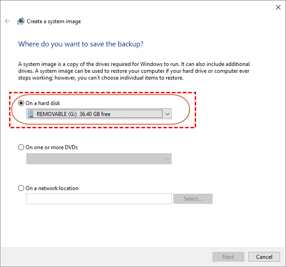Expand the hard disk drive list arrow
This screenshot has height=267, width=286.
[167, 114]
